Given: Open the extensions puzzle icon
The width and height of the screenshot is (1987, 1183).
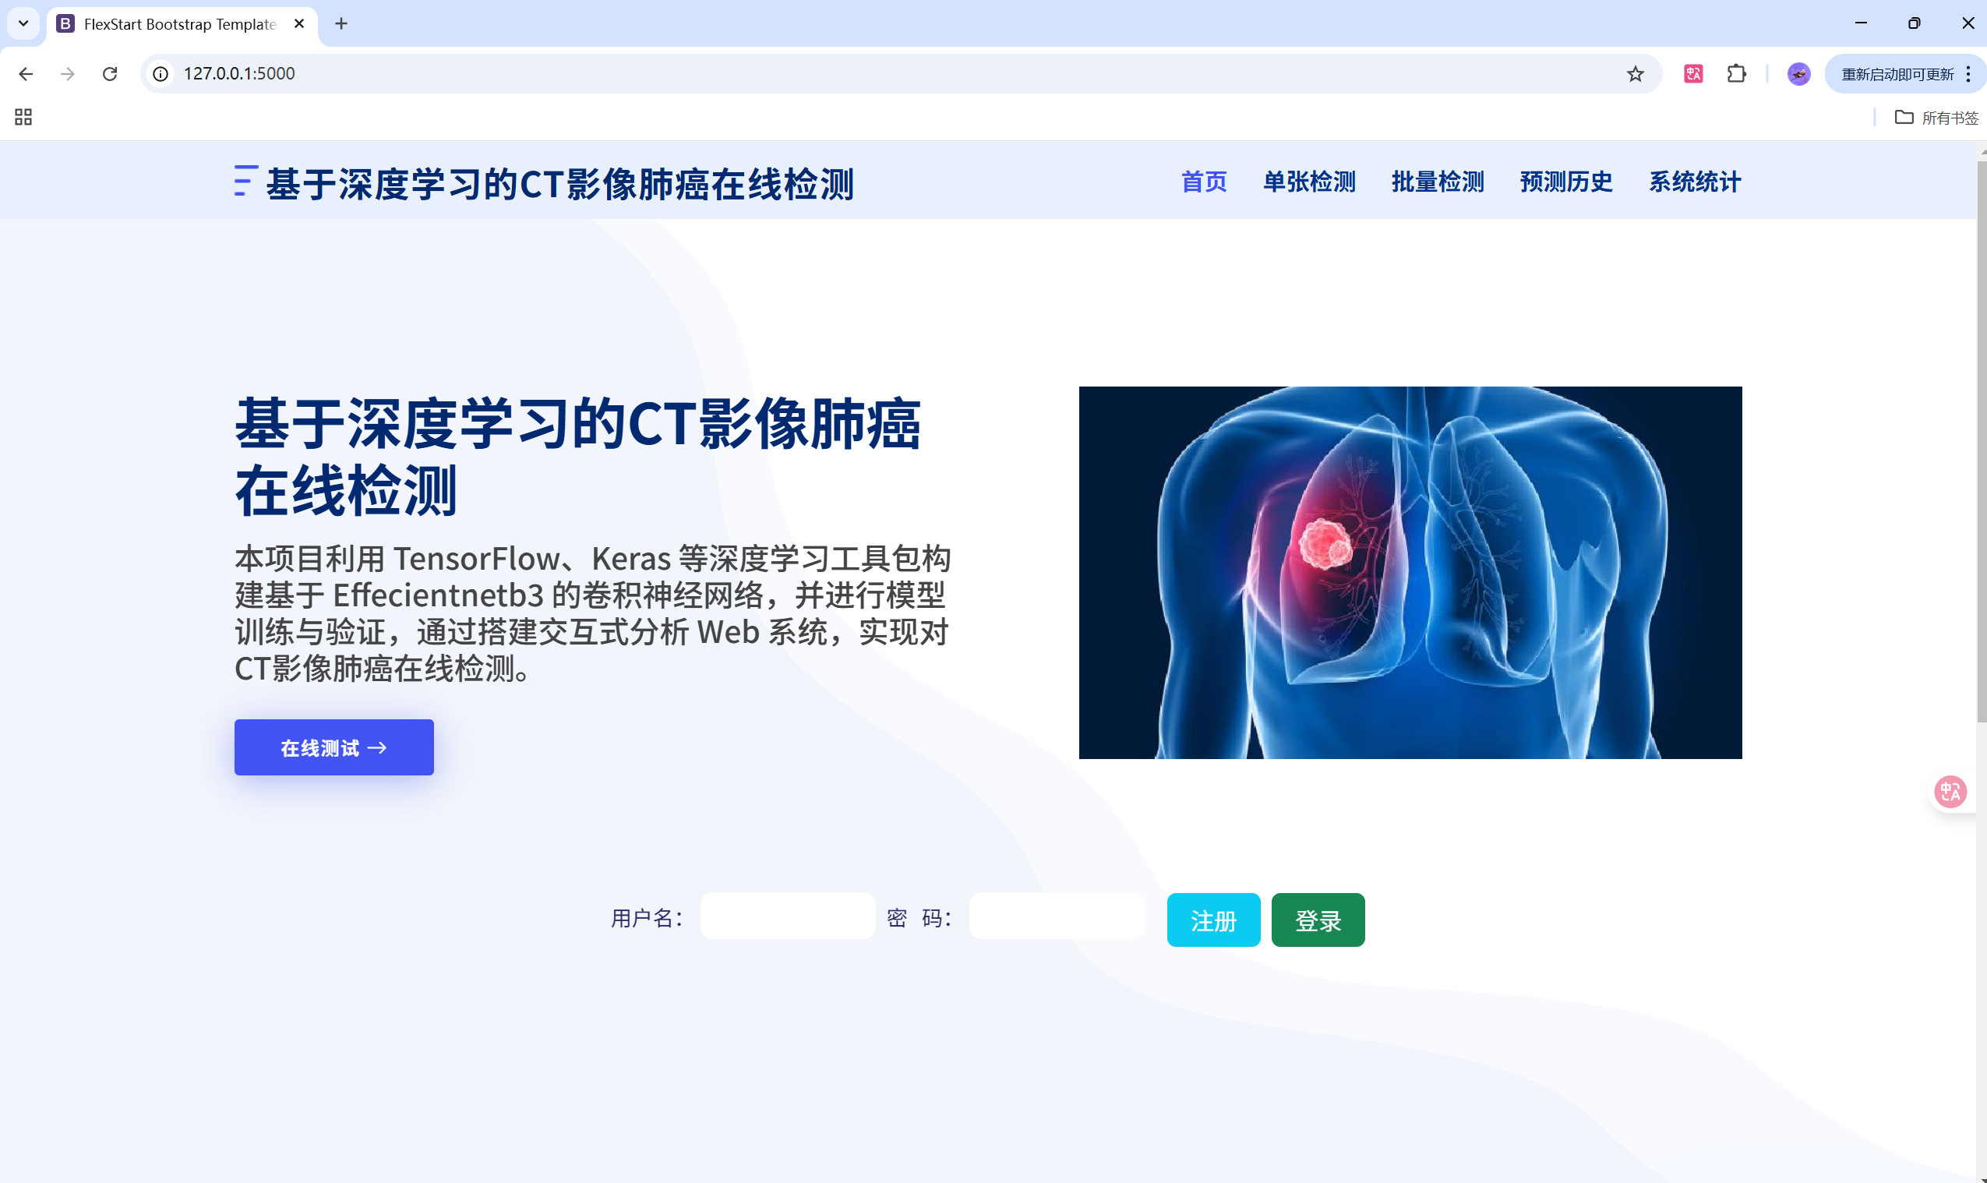Looking at the screenshot, I should tap(1735, 73).
